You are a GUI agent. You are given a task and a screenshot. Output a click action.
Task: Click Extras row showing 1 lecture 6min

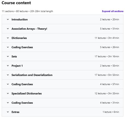tap(62, 112)
